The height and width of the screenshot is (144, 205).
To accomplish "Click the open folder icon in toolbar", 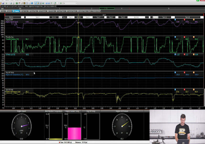I will coord(1,3).
